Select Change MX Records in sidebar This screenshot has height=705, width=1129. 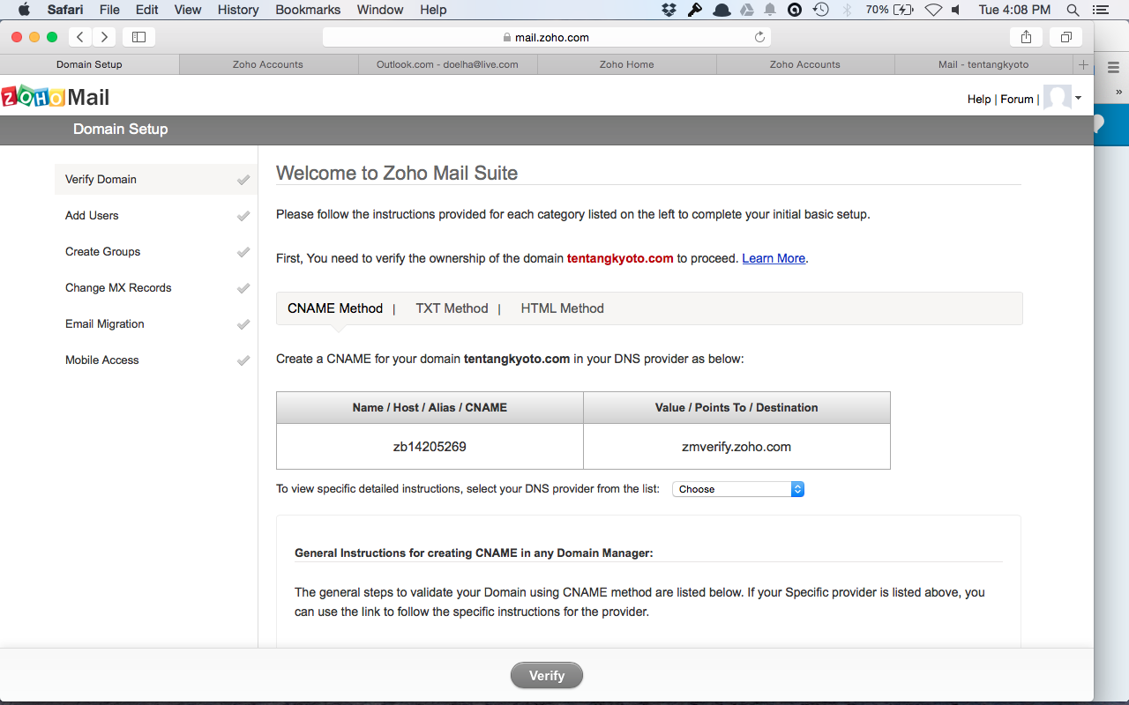118,288
